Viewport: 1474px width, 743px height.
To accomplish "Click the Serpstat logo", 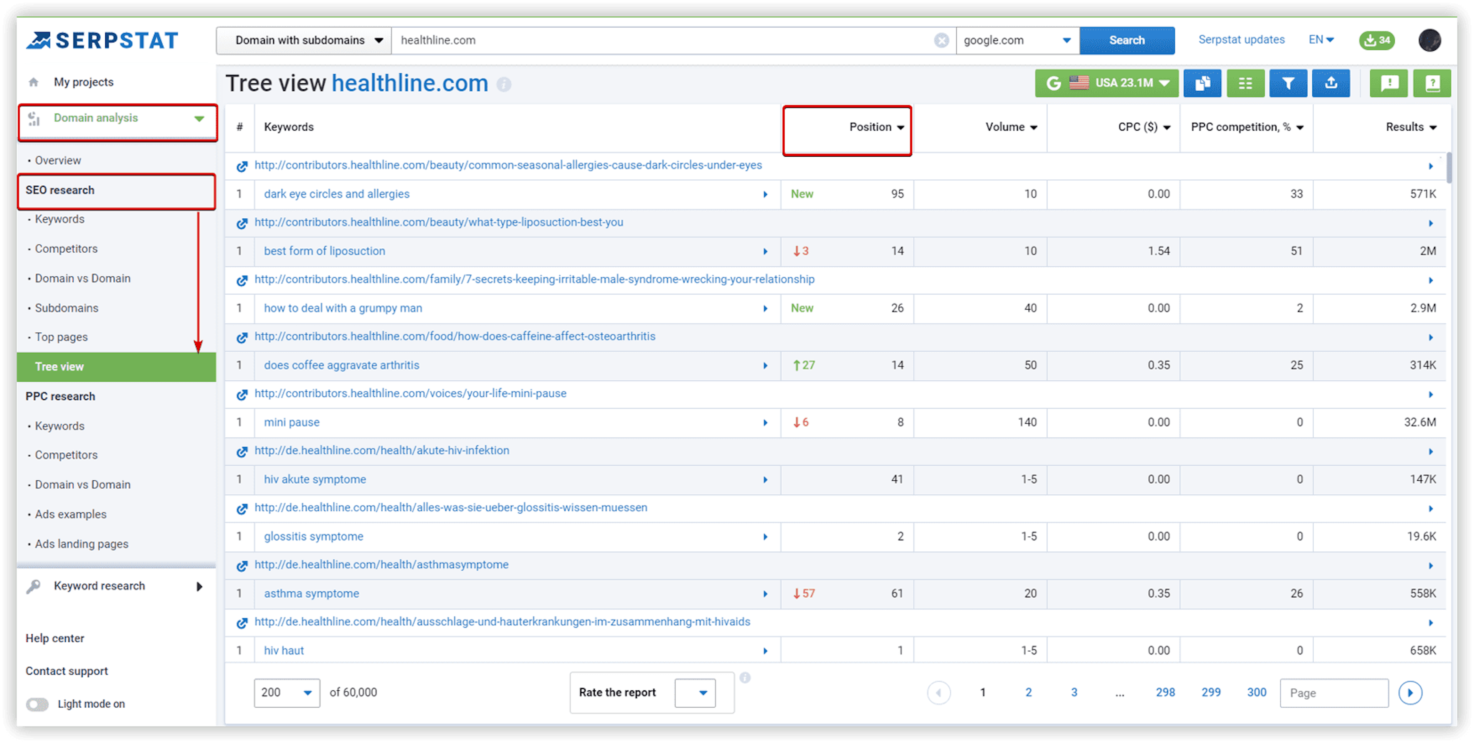I will coord(102,41).
